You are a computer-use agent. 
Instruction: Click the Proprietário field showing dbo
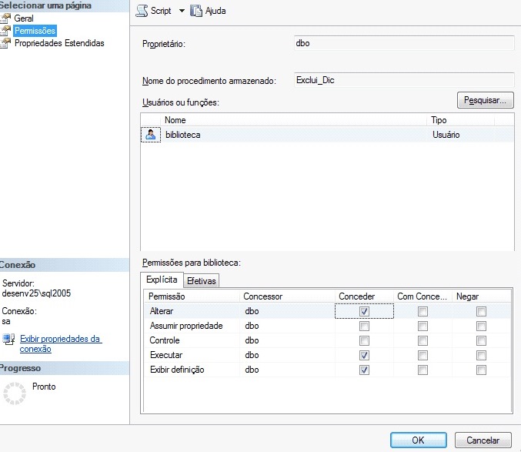point(404,43)
